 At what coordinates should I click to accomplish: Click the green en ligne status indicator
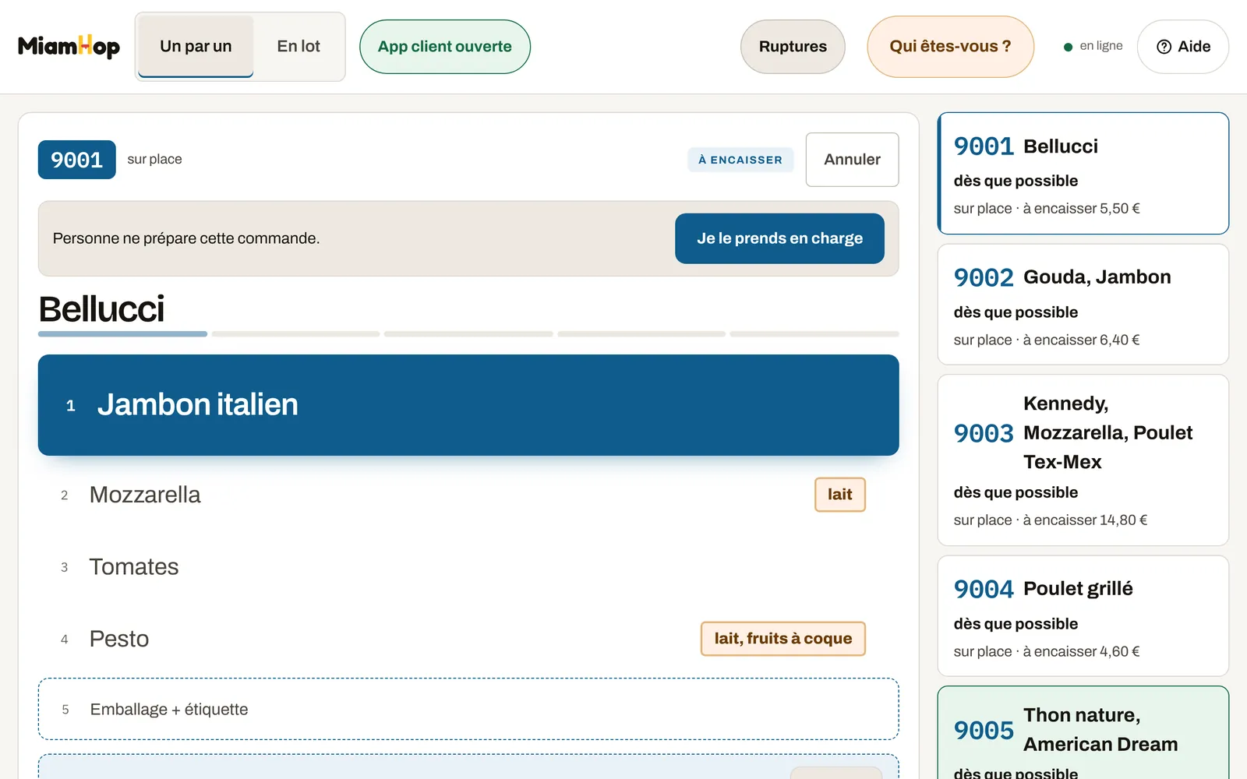pos(1093,46)
